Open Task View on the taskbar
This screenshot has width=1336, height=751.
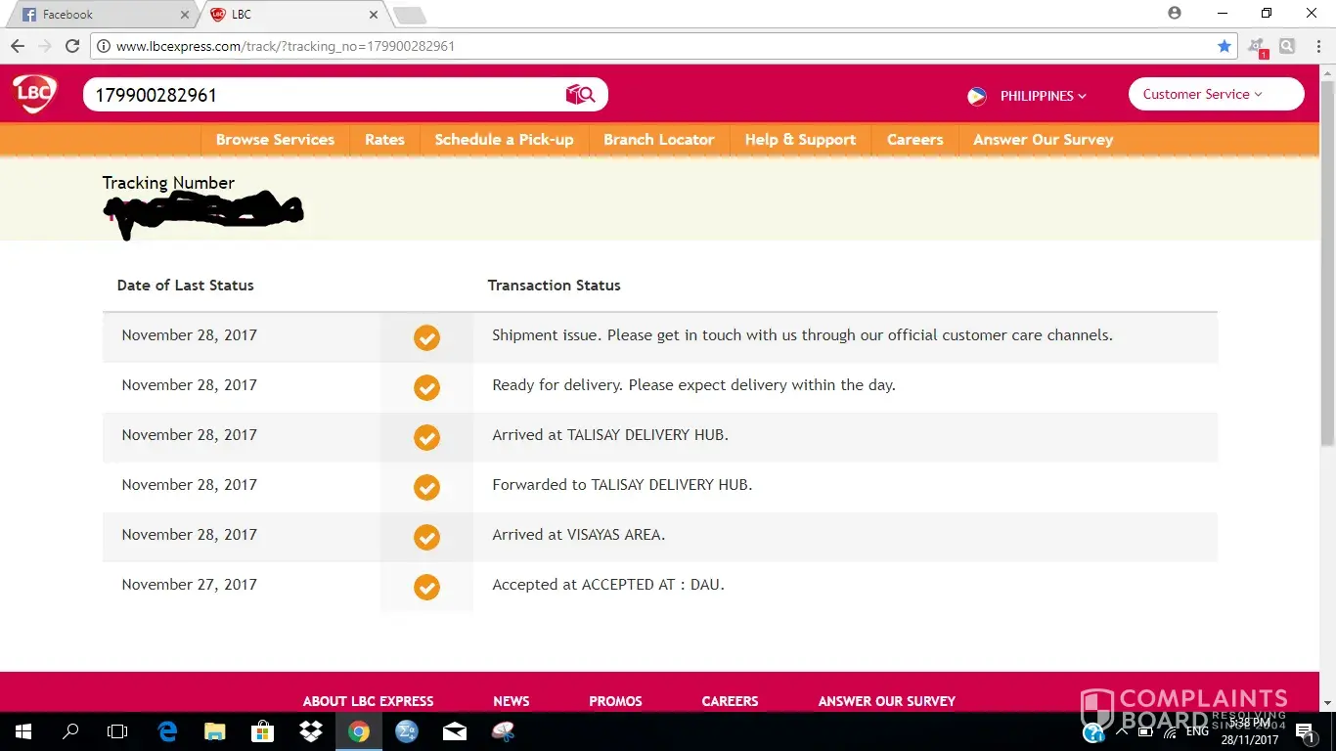pyautogui.click(x=117, y=731)
